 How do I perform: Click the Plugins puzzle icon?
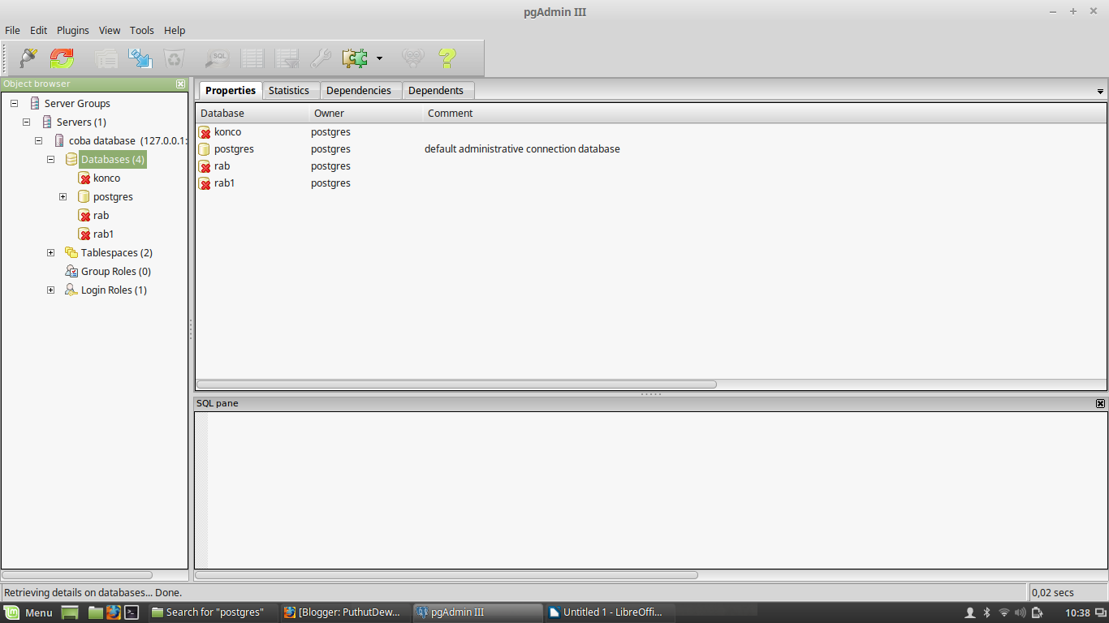tap(355, 58)
